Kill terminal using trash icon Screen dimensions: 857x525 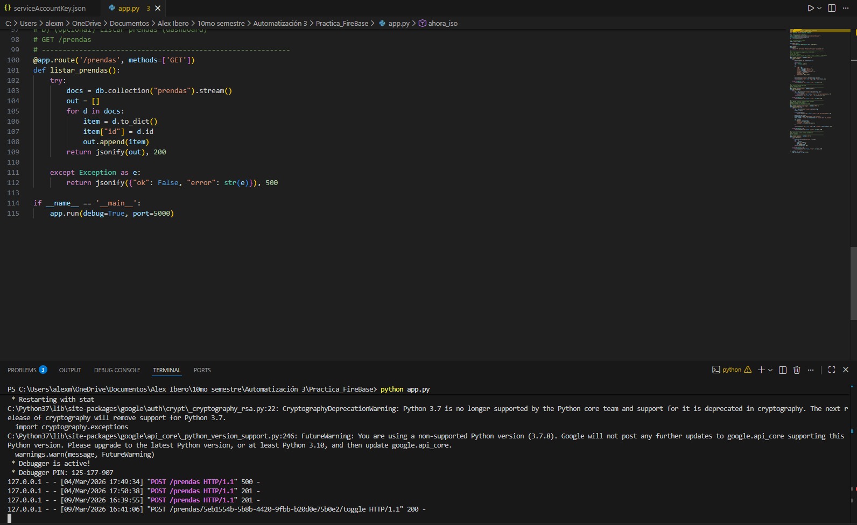pyautogui.click(x=797, y=370)
